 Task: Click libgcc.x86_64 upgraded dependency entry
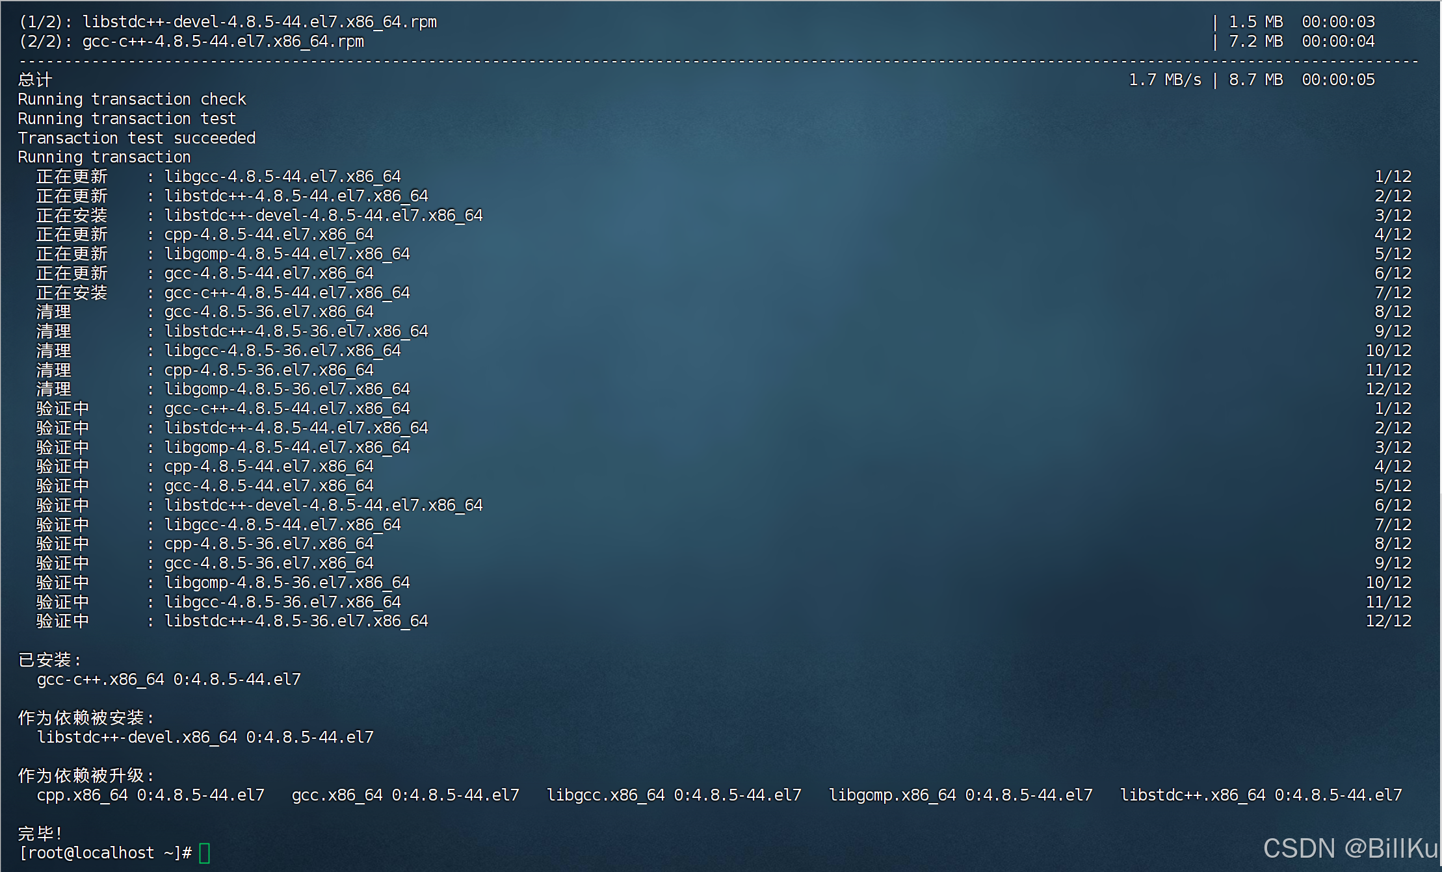click(x=674, y=795)
